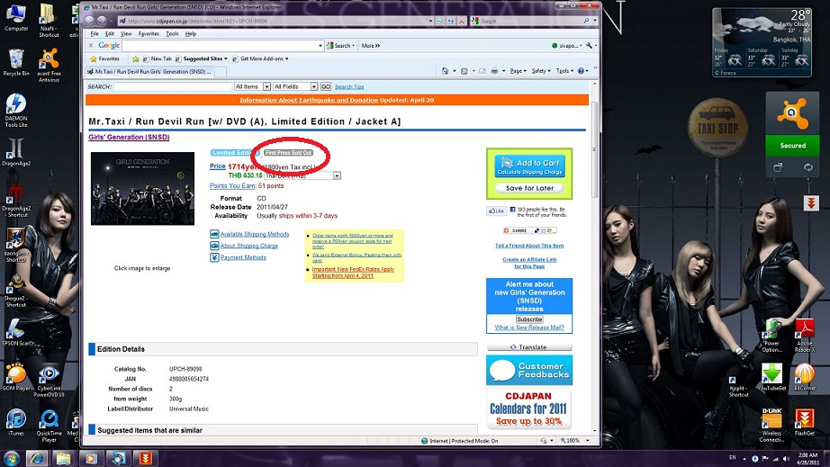The width and height of the screenshot is (830, 467).
Task: Open the address bar history dropdown arrow
Action: [430, 21]
